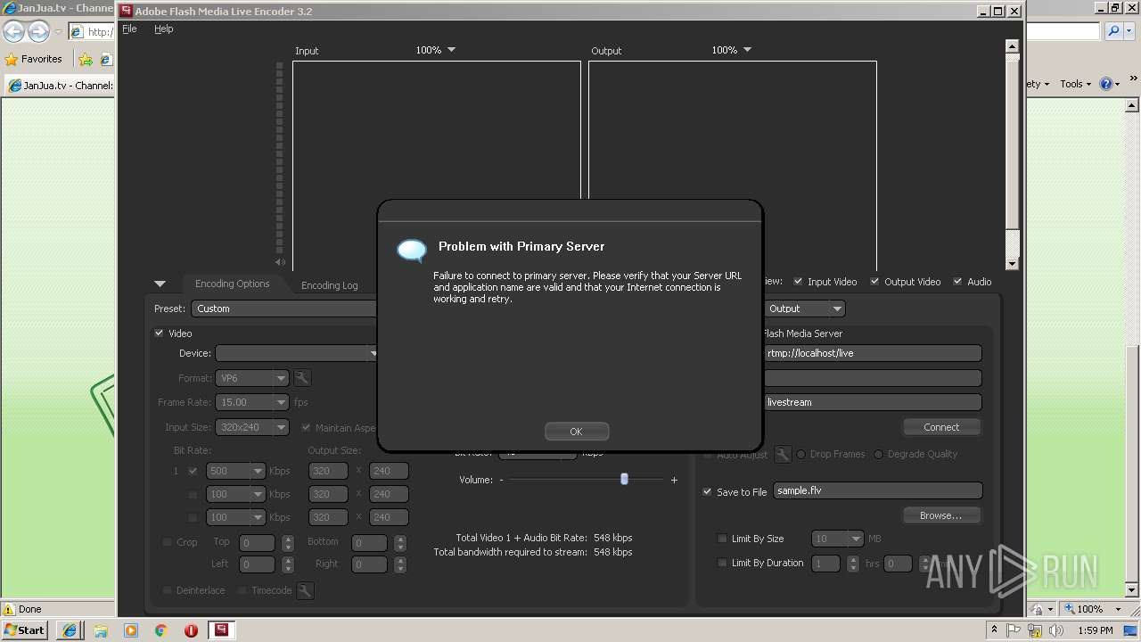The image size is (1141, 642).
Task: Click the Internet Explorer help icon
Action: point(1106,84)
